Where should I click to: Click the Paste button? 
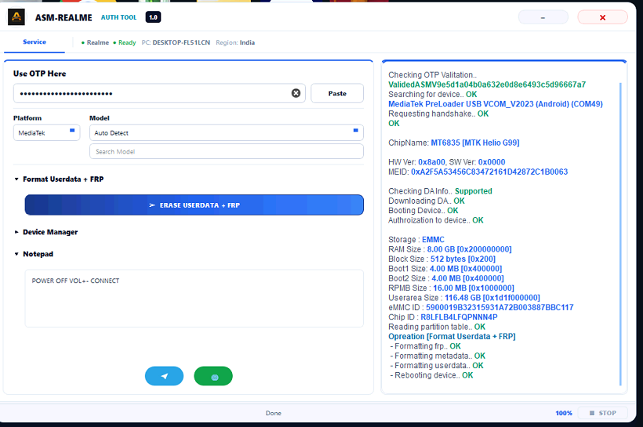[337, 93]
